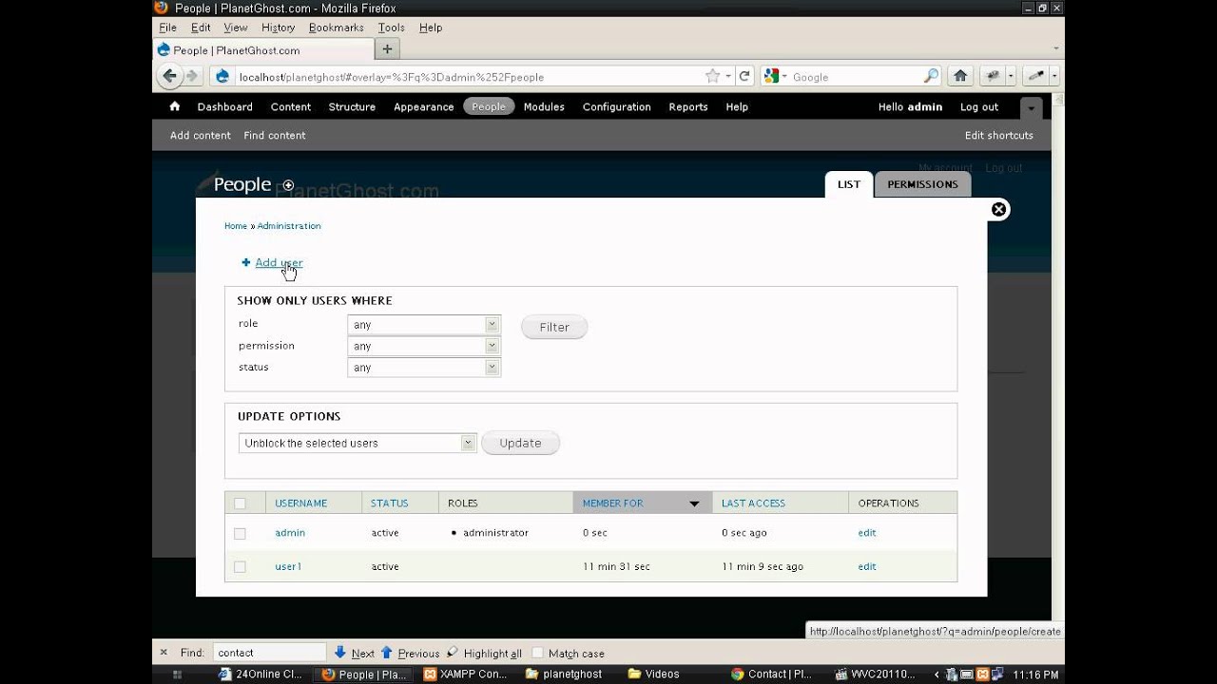The image size is (1217, 684).
Task: Go to the Drupal home icon
Action: click(x=174, y=106)
